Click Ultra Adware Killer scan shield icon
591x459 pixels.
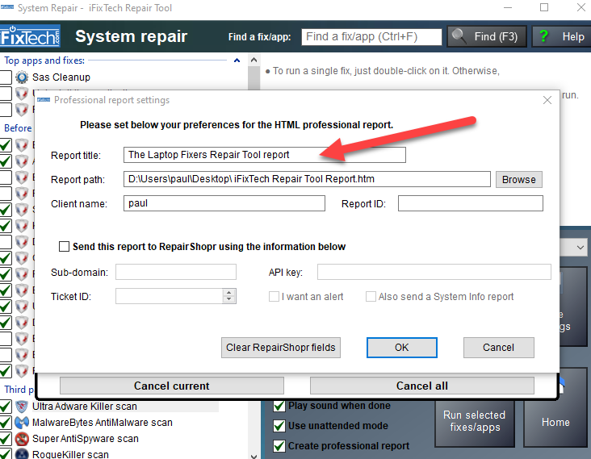pyautogui.click(x=22, y=407)
